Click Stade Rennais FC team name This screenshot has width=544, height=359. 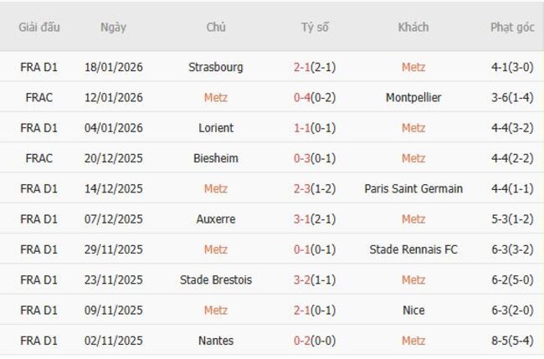413,249
